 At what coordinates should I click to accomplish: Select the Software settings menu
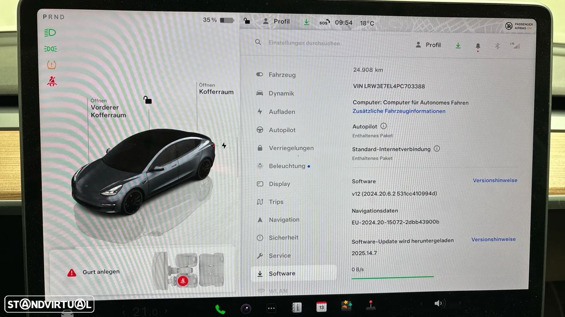(x=294, y=273)
